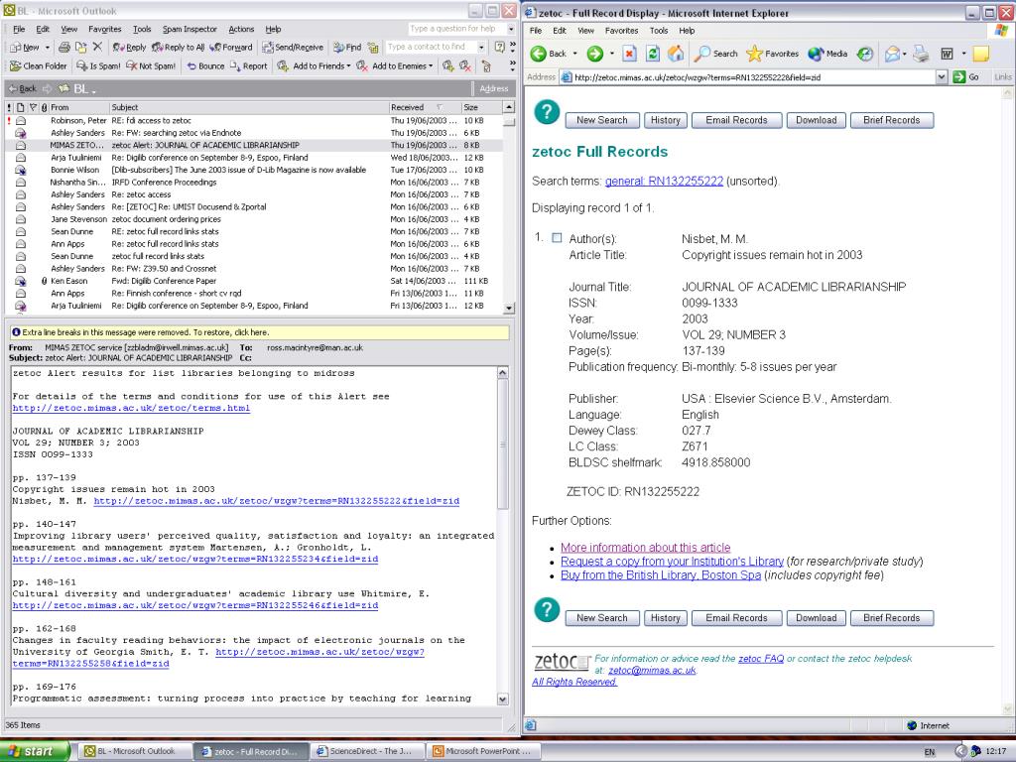Open the IE address bar dropdown arrow
Image resolution: width=1016 pixels, height=762 pixels.
click(943, 77)
